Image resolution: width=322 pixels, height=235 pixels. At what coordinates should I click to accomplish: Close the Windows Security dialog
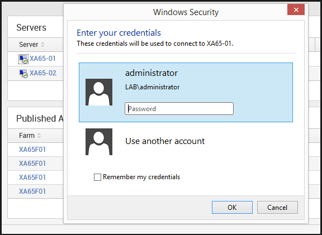(x=296, y=9)
